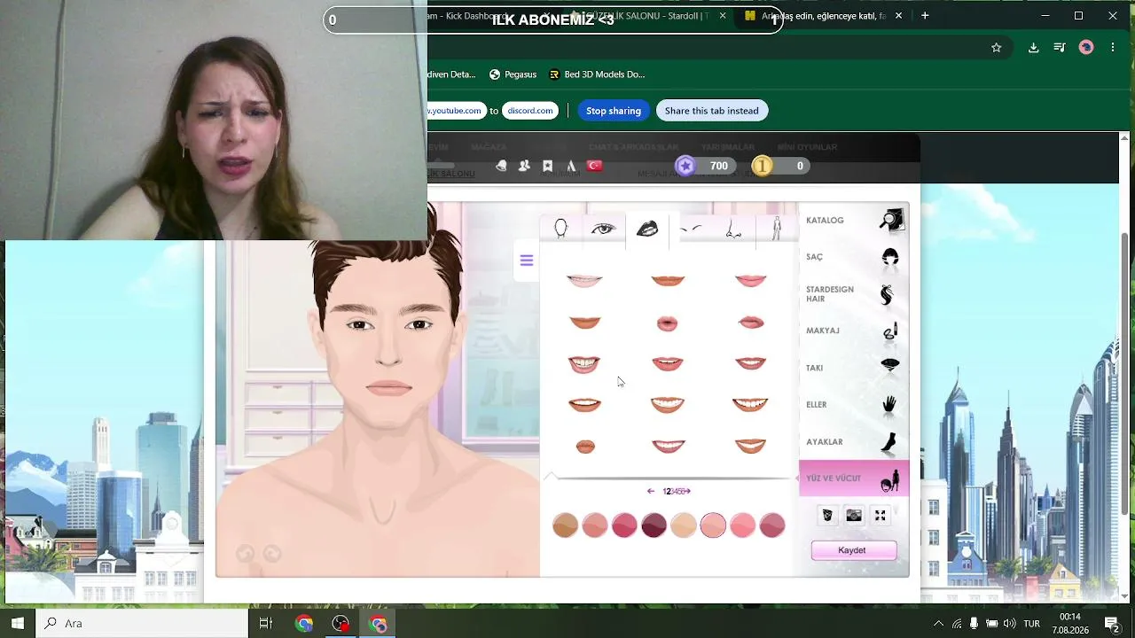Select the small puckered pink lips

click(x=668, y=323)
